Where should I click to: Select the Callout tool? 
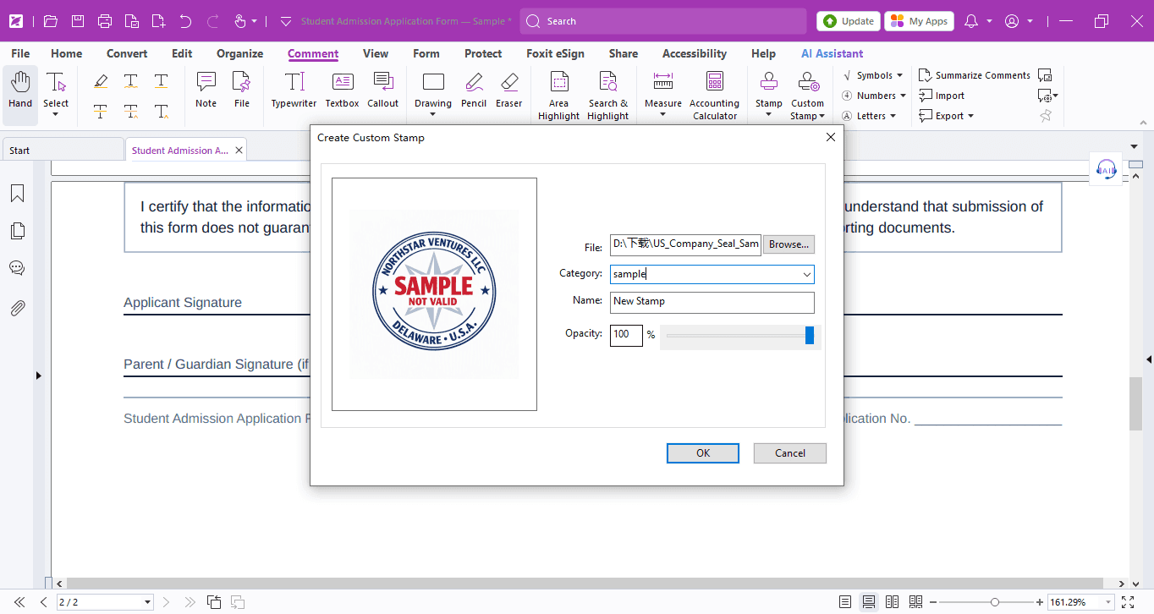click(x=383, y=90)
